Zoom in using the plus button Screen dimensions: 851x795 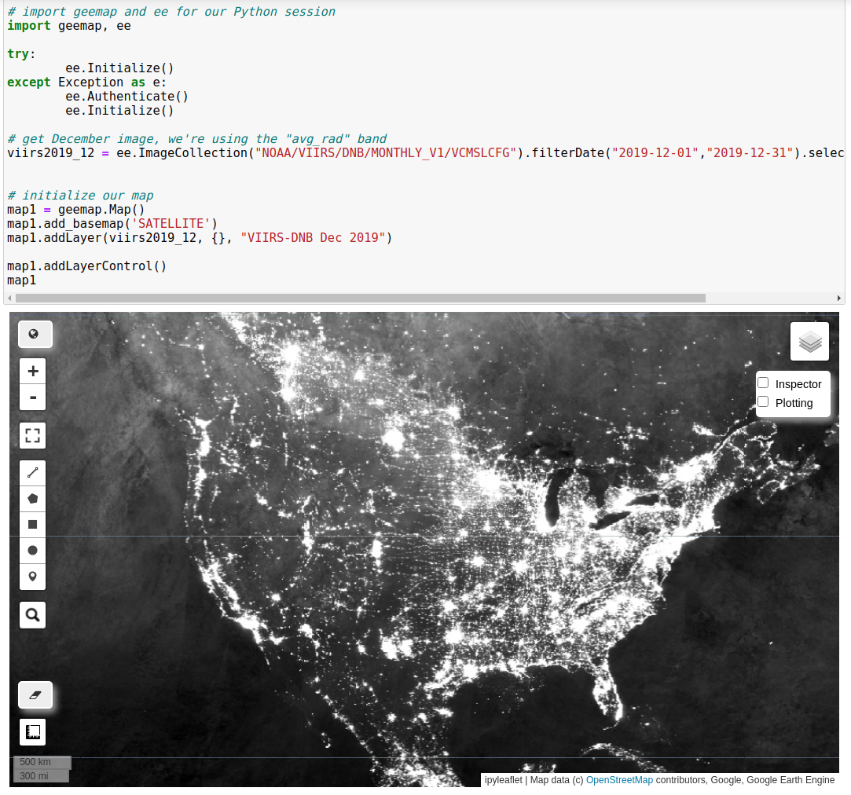(x=32, y=370)
